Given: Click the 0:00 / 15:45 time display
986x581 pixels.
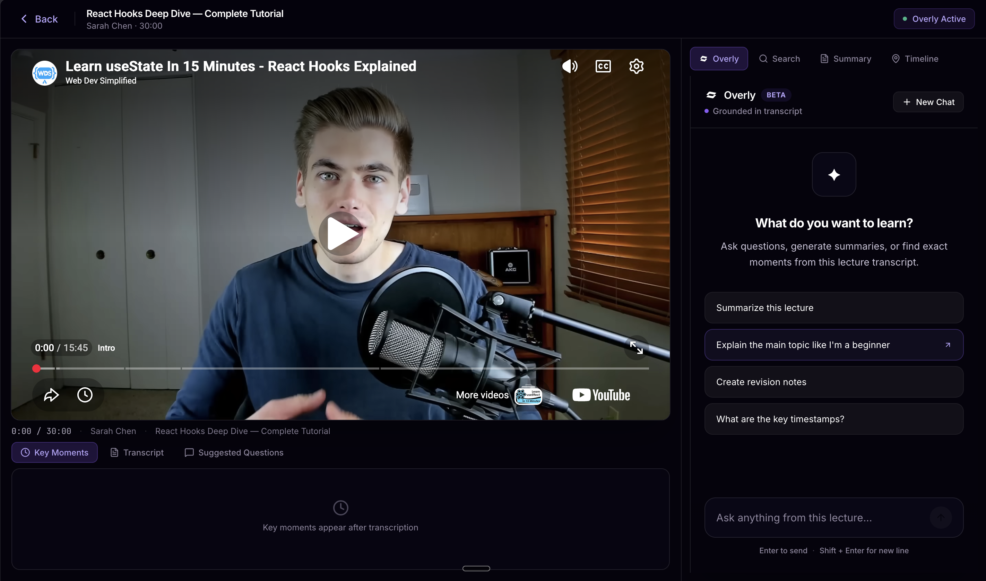Looking at the screenshot, I should (61, 348).
